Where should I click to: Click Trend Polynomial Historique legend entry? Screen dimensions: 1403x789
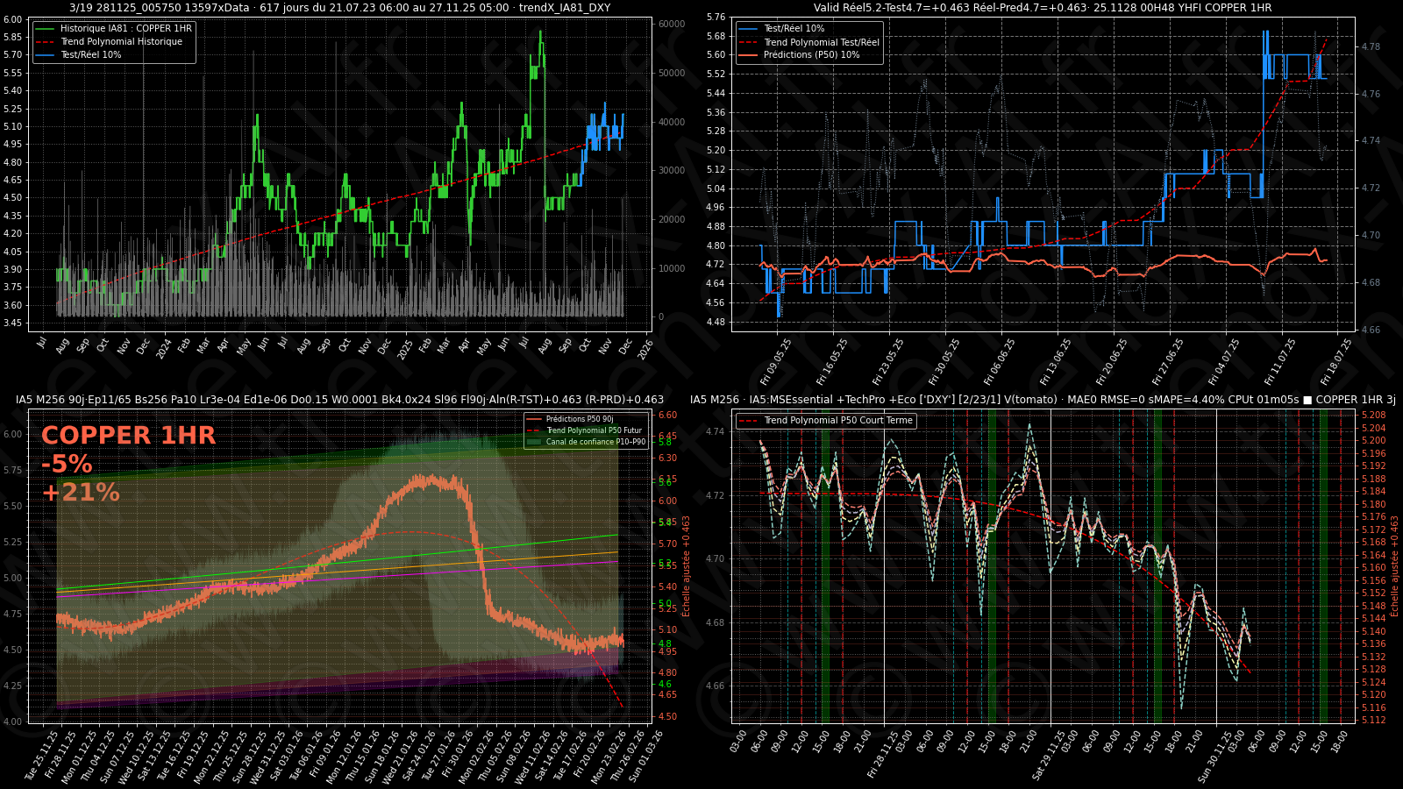pyautogui.click(x=121, y=42)
